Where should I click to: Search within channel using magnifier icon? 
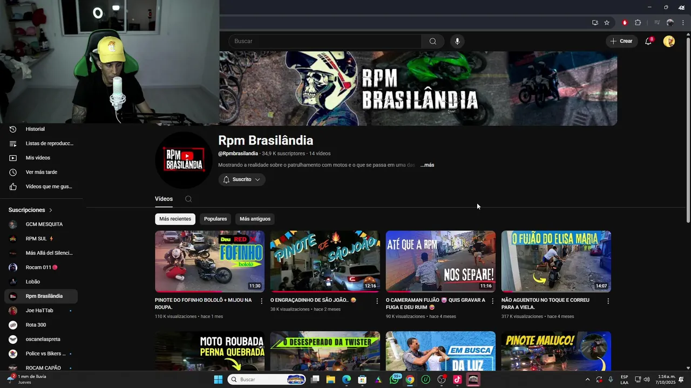(x=188, y=199)
